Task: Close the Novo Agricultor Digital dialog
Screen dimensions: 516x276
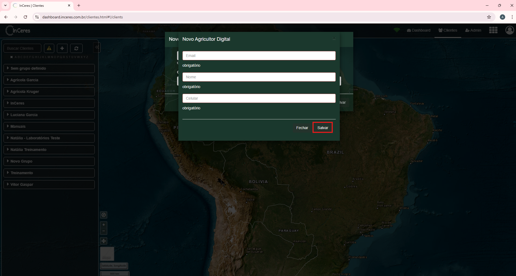Action: pos(334,39)
